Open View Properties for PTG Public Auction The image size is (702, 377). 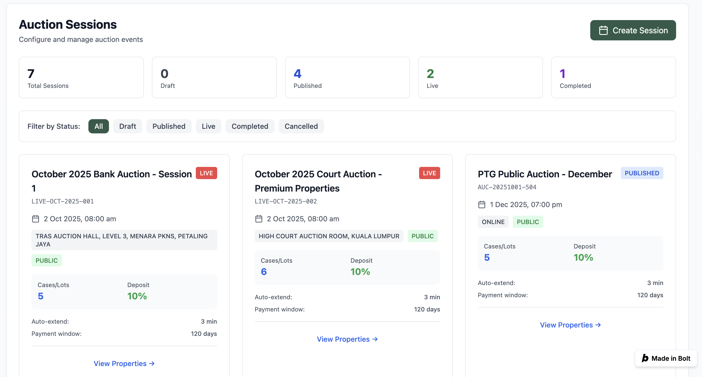click(x=570, y=325)
